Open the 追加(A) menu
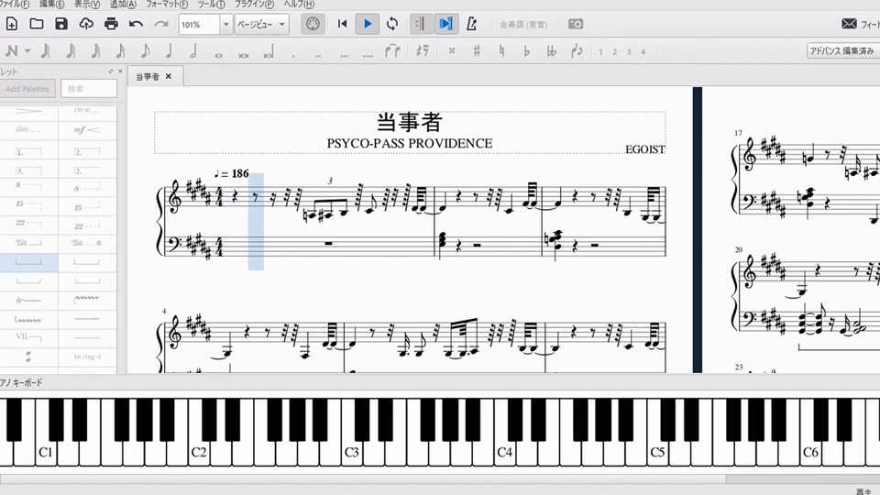This screenshot has height=495, width=880. coord(122,4)
